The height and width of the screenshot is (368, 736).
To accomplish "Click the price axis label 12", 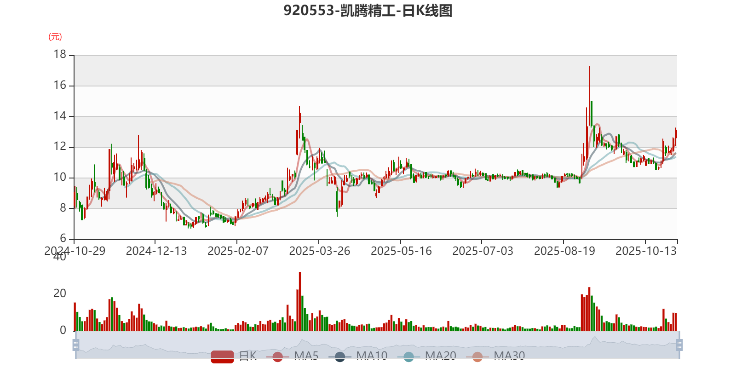I will (x=60, y=147).
